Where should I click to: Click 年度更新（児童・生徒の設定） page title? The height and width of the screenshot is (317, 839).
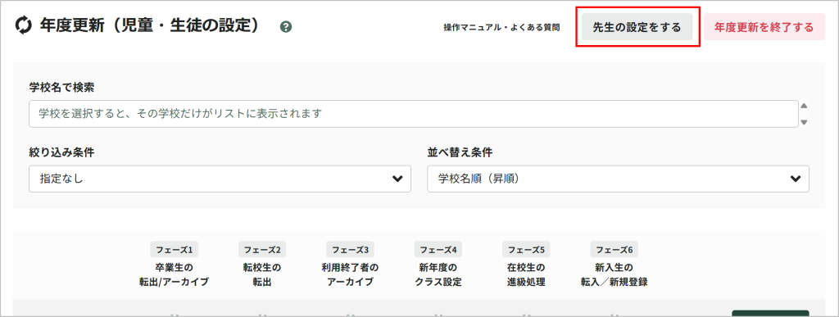click(150, 25)
